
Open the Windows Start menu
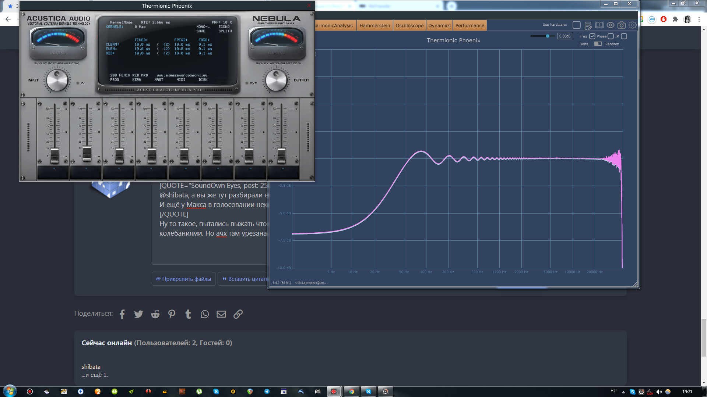point(10,391)
